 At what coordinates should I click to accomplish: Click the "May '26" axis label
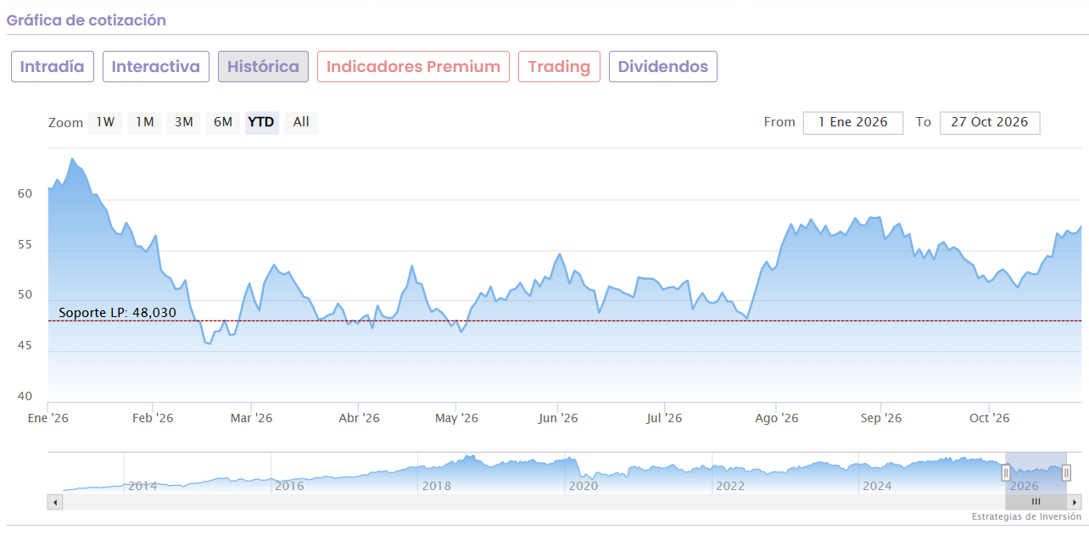(456, 418)
